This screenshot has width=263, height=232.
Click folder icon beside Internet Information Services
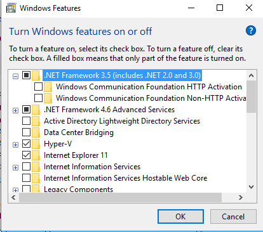36,167
